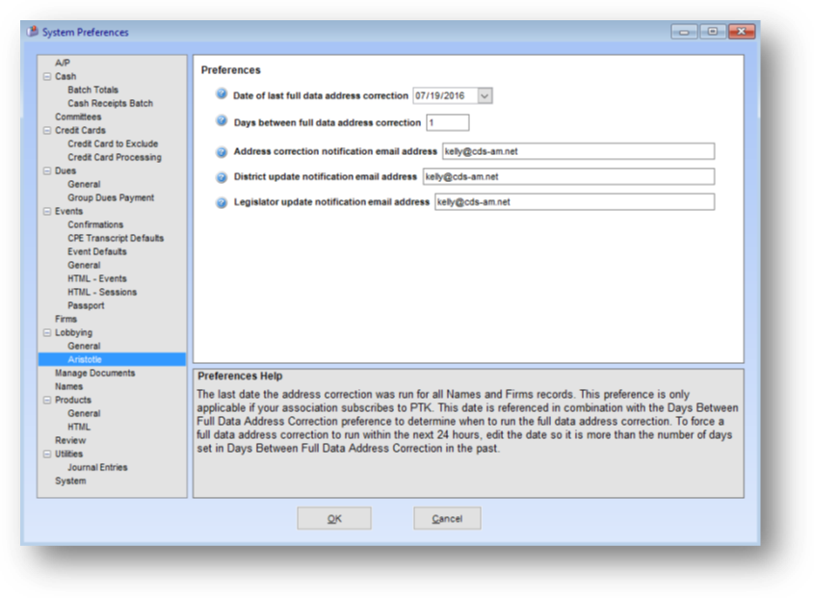Click help icon beside Days between full data address correction

pos(222,121)
